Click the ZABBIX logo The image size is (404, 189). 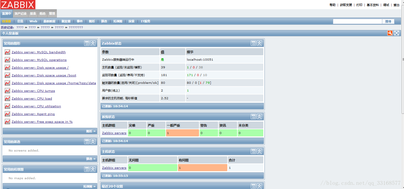pos(18,4)
